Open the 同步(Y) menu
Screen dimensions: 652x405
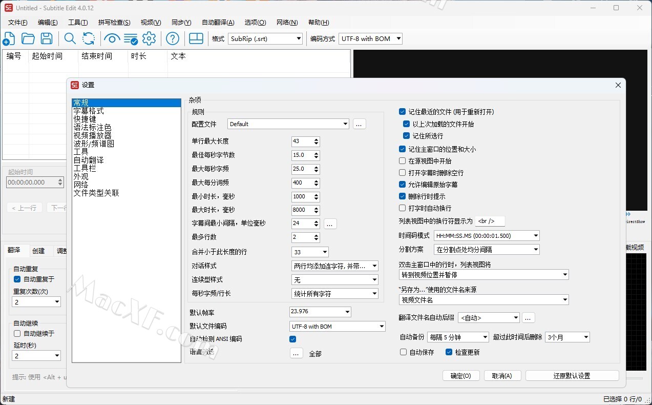click(x=181, y=23)
